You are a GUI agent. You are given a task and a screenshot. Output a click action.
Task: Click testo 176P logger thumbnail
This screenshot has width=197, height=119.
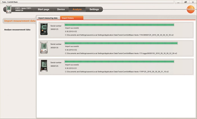point(44,66)
